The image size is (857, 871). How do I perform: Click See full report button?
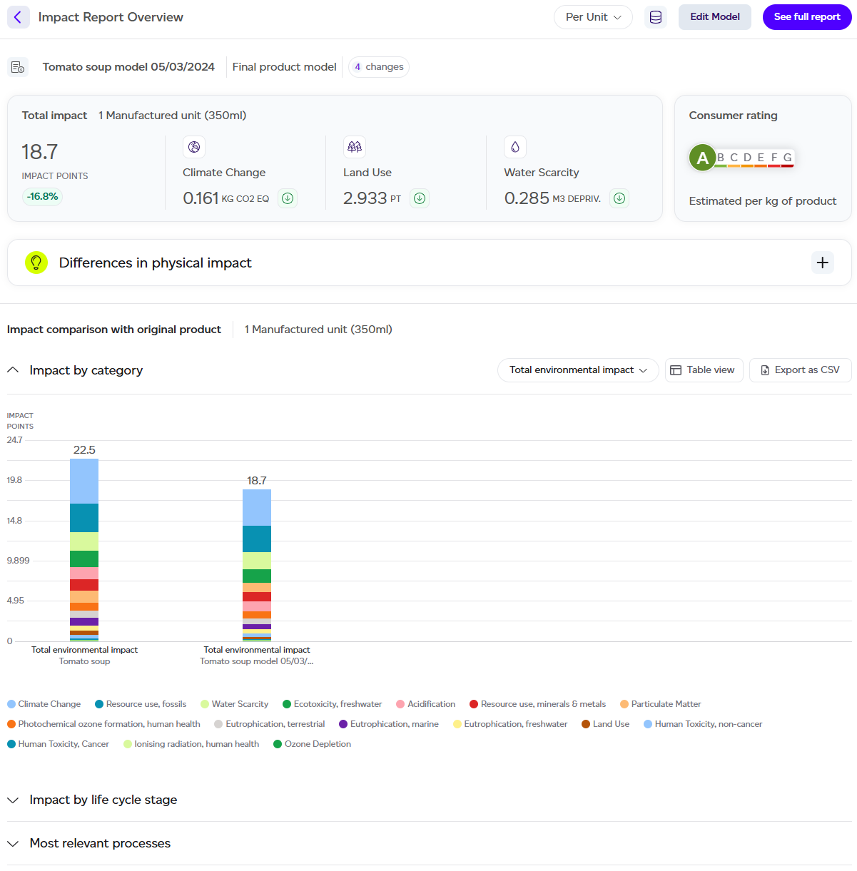tap(807, 17)
